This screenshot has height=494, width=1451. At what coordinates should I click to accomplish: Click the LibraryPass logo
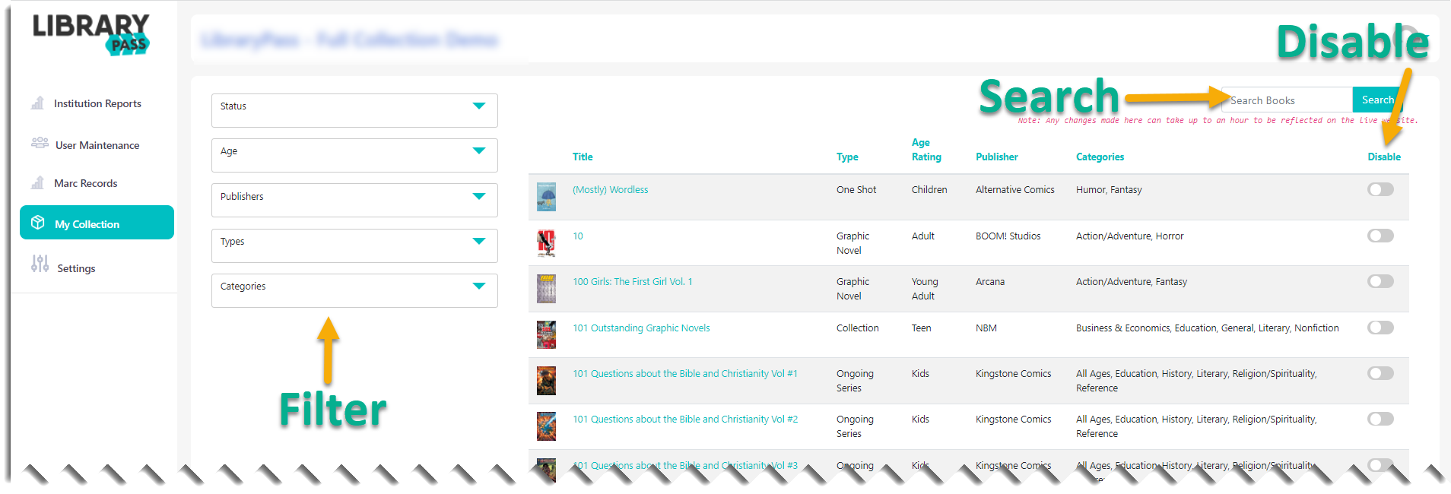[91, 34]
